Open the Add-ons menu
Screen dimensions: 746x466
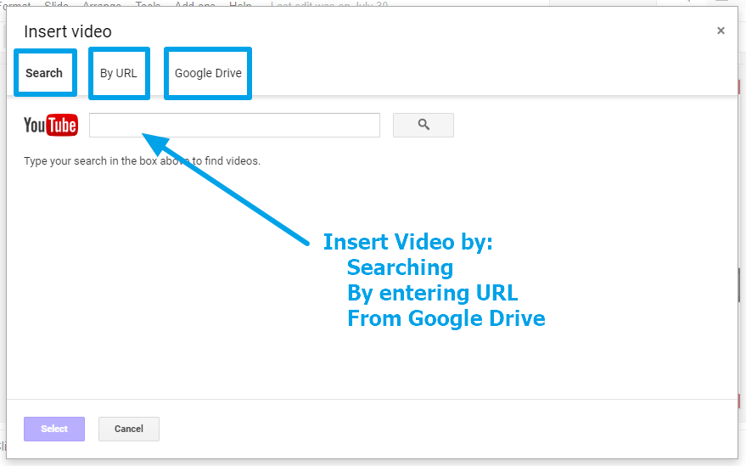coord(194,4)
